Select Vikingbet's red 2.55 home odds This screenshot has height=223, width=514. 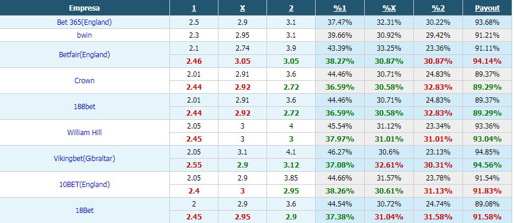(x=194, y=165)
